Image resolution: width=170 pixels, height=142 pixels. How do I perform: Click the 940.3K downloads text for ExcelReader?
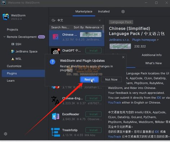pyautogui.click(x=69, y=119)
